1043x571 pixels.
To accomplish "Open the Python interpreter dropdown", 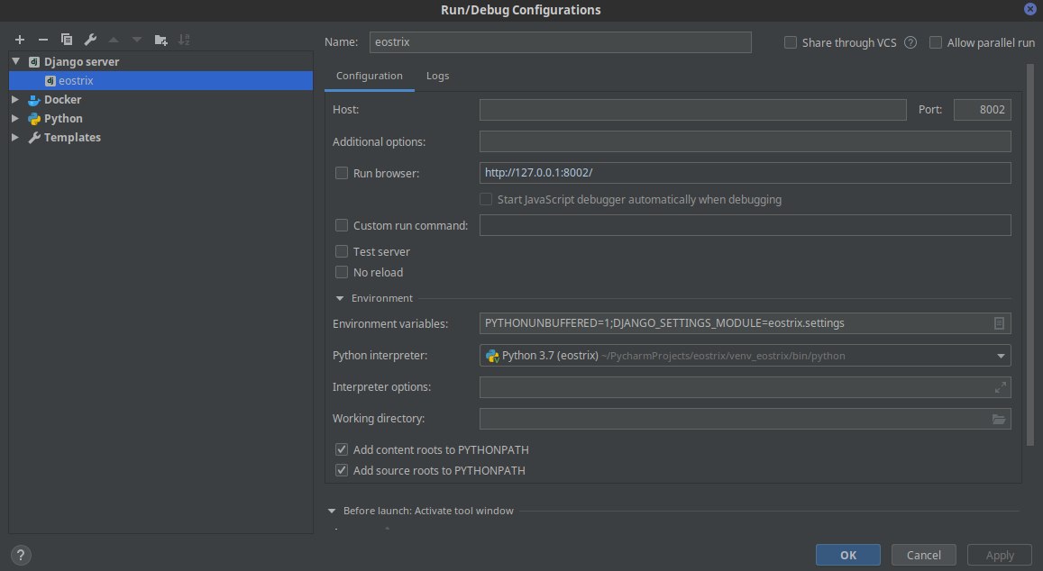I will pos(1001,356).
